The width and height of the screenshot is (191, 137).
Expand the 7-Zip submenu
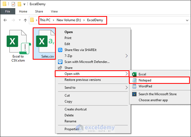pos(127,56)
